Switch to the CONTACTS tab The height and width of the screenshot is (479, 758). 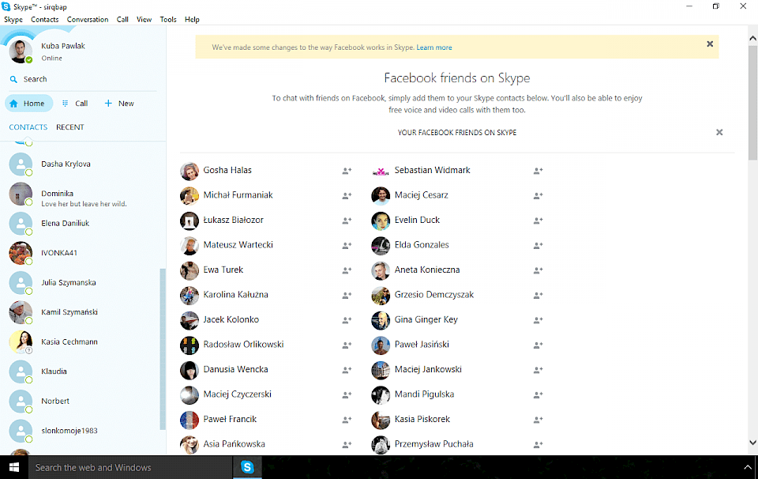pyautogui.click(x=28, y=127)
